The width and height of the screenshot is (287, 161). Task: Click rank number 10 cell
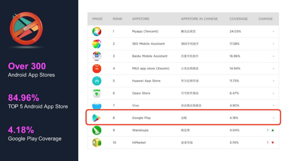114,142
